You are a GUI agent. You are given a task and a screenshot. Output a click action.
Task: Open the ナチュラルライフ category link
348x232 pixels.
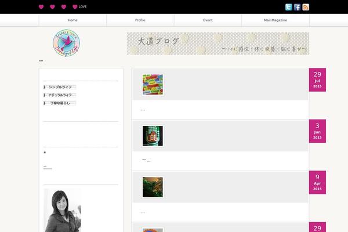tap(60, 95)
